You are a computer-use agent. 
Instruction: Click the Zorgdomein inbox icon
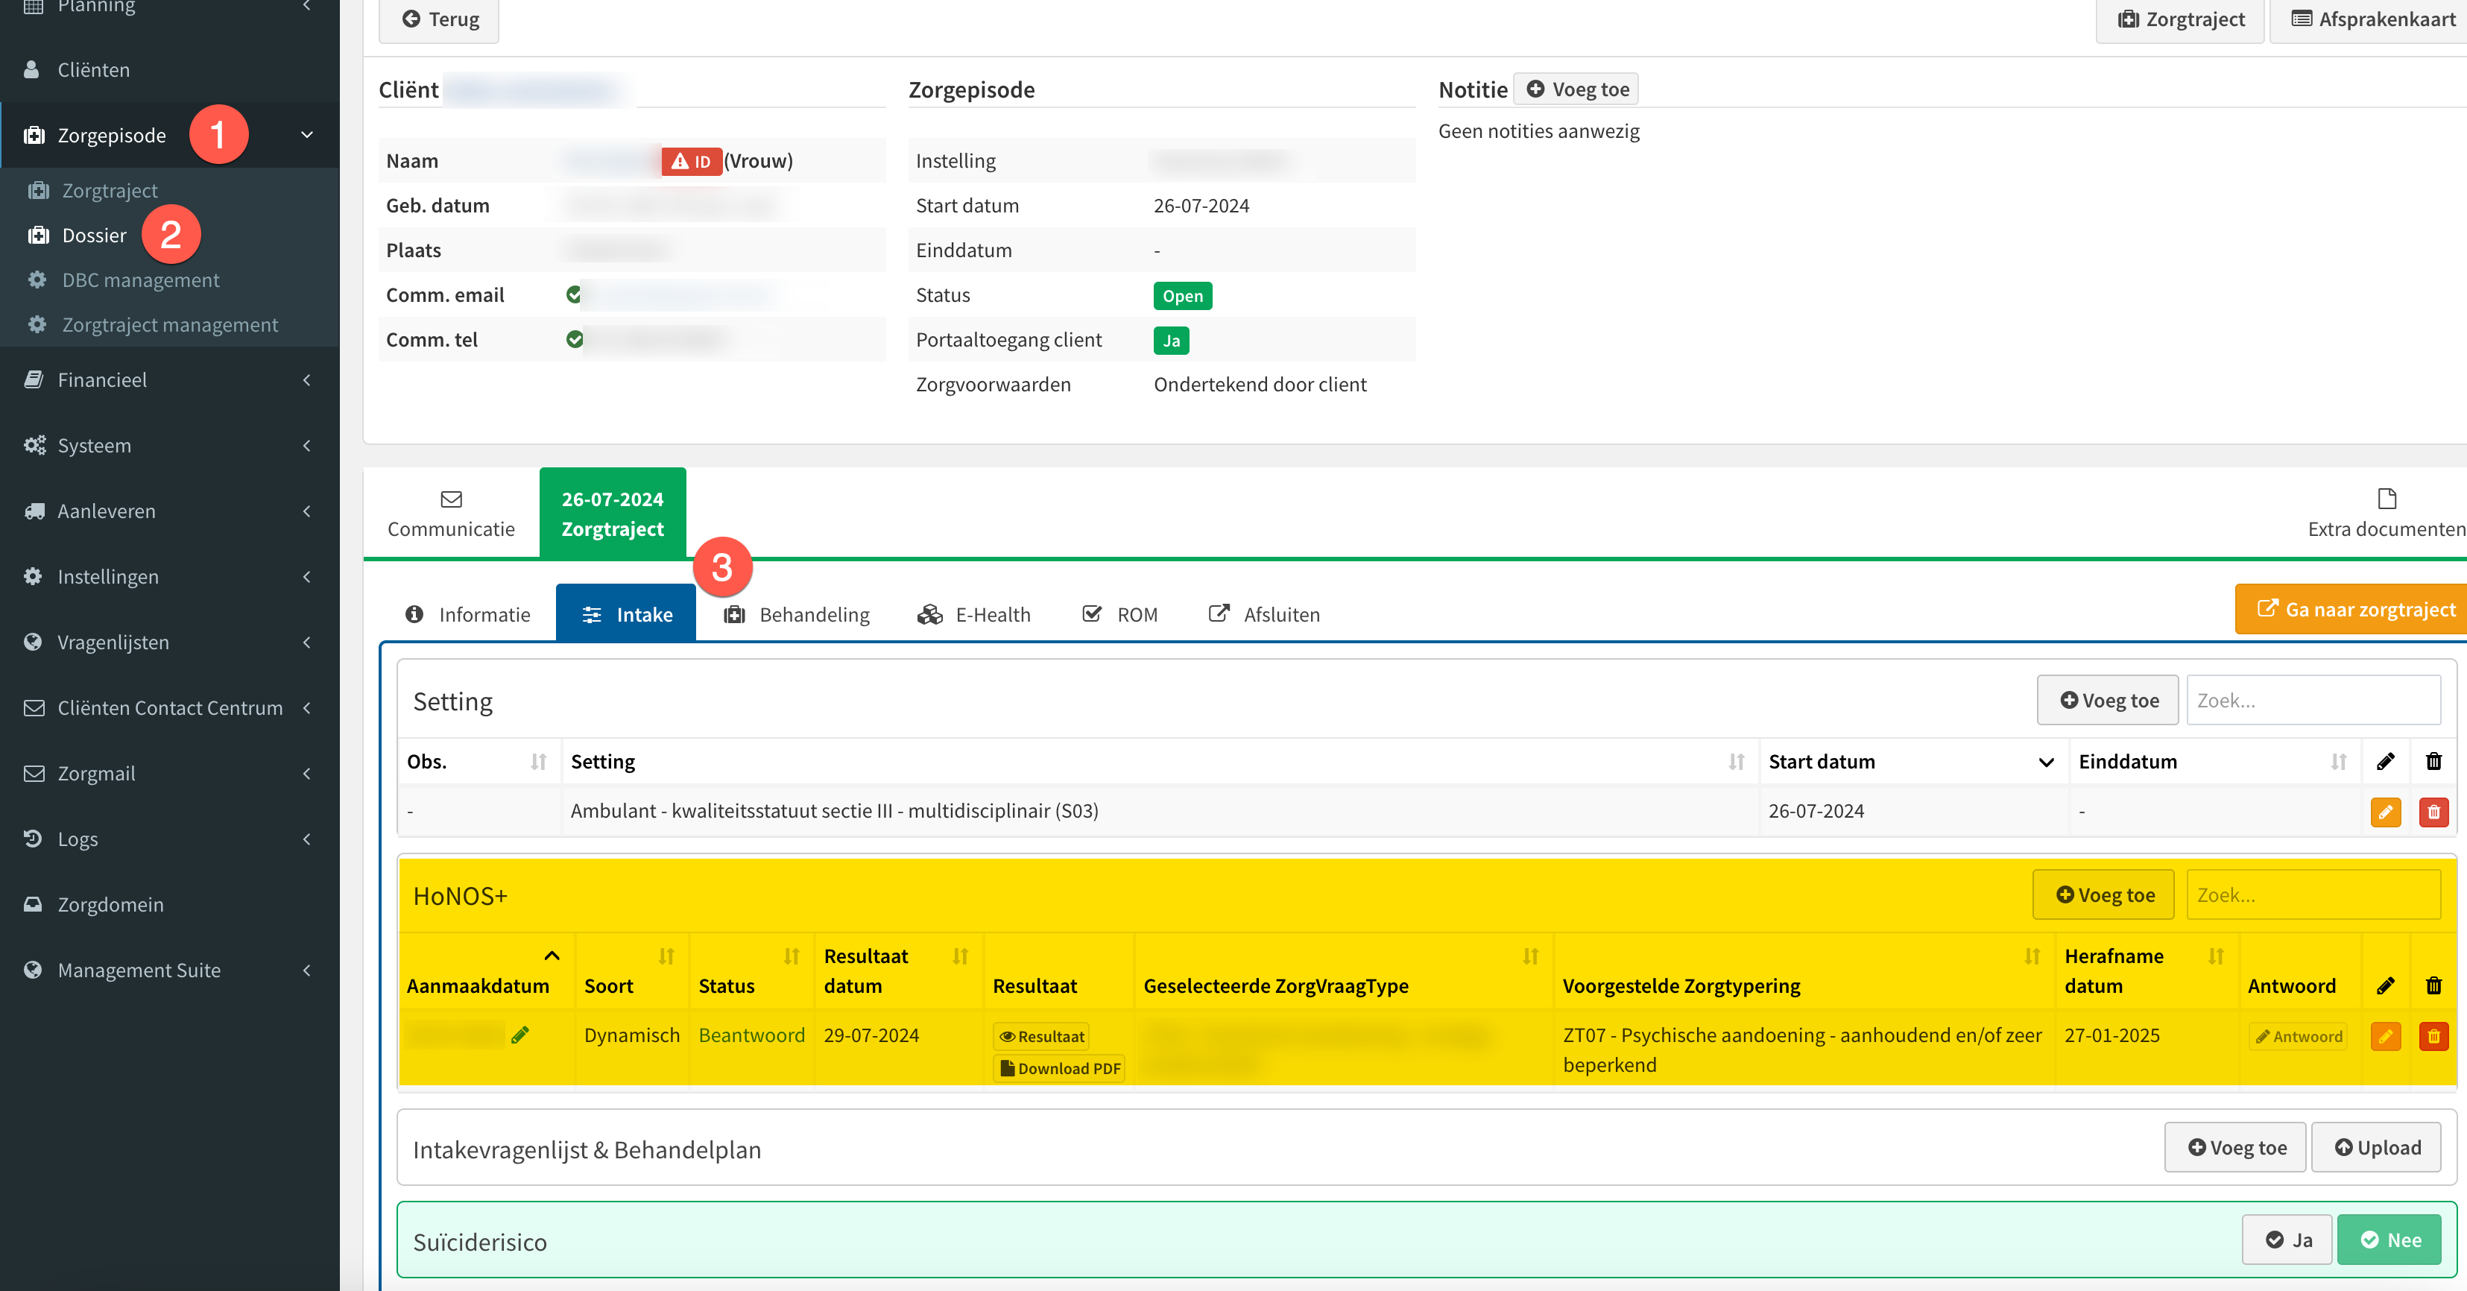(33, 904)
